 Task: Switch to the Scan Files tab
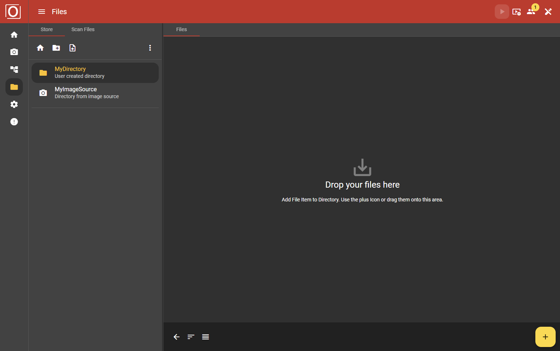[x=83, y=29]
